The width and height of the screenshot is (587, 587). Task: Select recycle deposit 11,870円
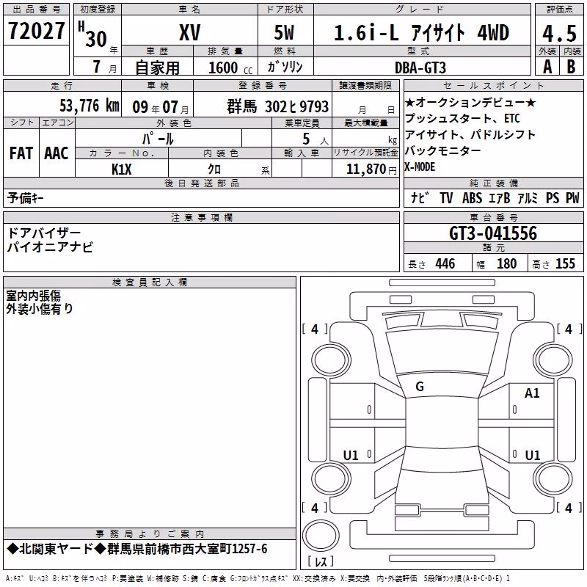tap(371, 169)
